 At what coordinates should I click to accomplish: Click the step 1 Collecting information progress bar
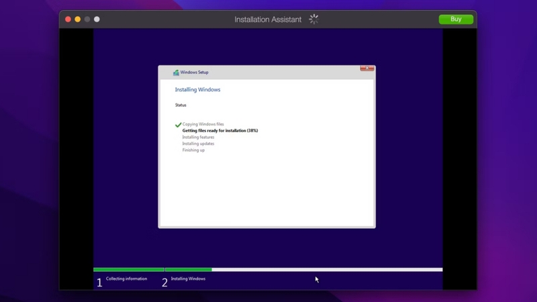click(129, 270)
